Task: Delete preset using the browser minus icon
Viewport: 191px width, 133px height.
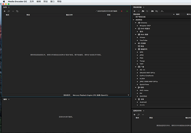Action: coord(139,11)
